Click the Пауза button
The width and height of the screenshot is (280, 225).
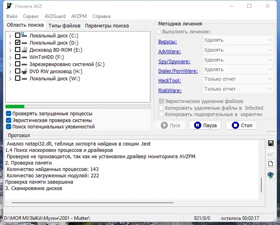205,125
